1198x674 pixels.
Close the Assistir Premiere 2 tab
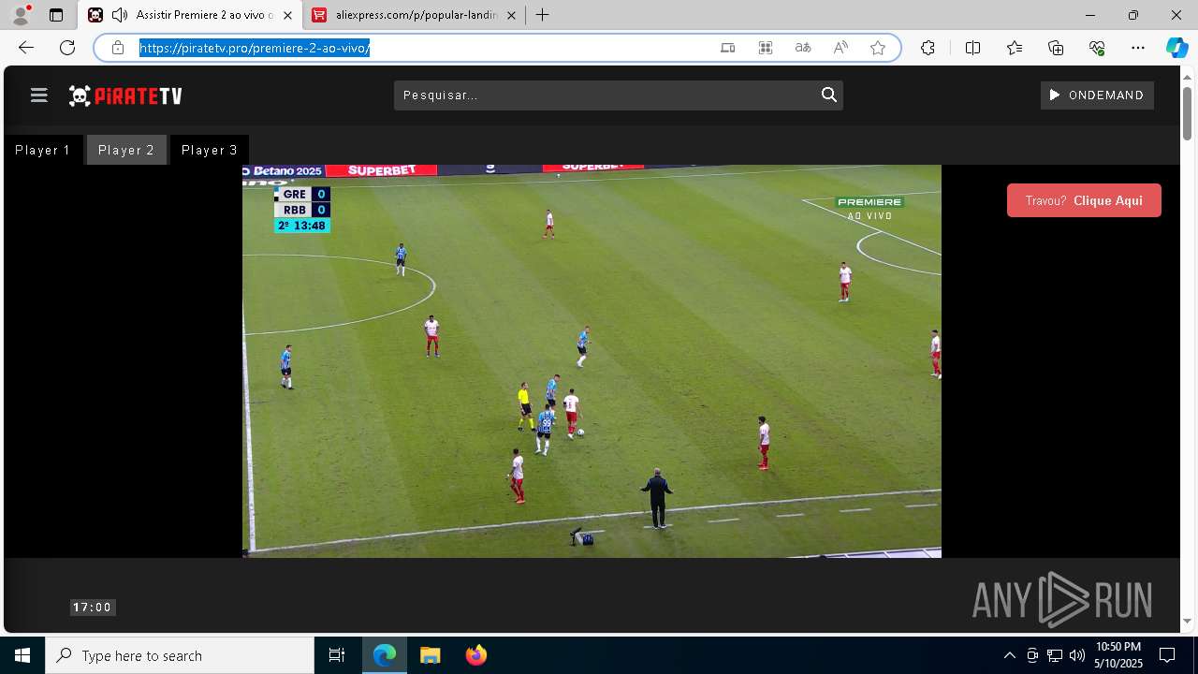coord(288,15)
